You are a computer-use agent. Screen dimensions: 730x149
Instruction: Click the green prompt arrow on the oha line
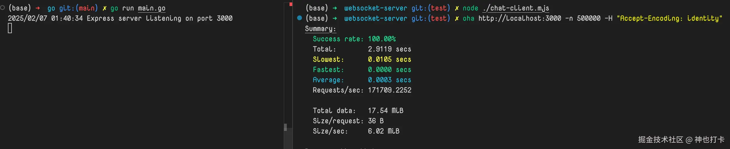coord(335,18)
